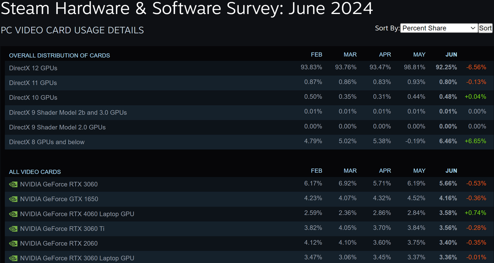
Task: Click JUN column header in overall distribution table
Action: (451, 55)
